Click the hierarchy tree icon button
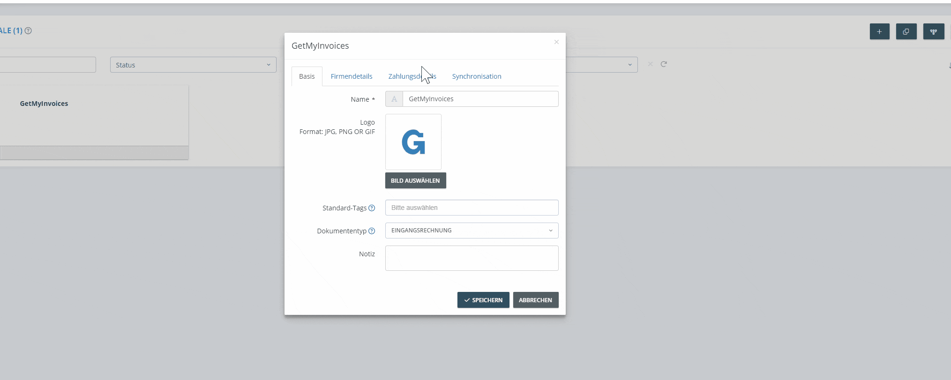This screenshot has height=380, width=951. pos(934,31)
